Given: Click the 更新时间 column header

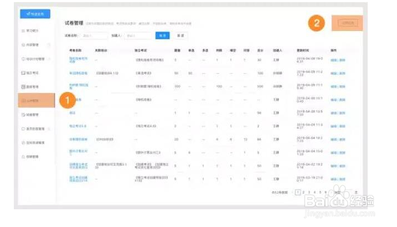Looking at the screenshot, I should tap(303, 50).
